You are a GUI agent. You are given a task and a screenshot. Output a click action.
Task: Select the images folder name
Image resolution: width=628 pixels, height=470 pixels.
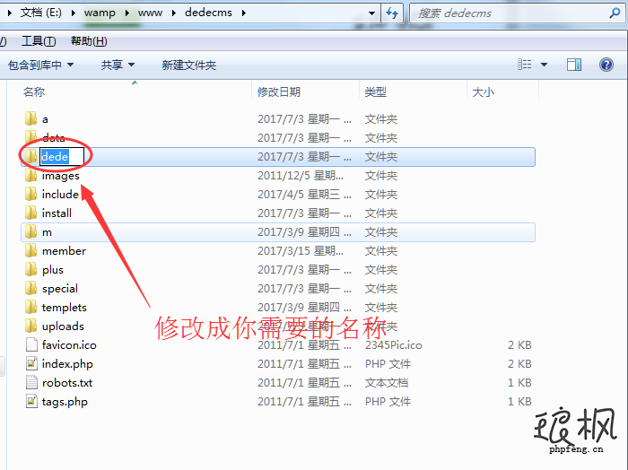point(61,176)
